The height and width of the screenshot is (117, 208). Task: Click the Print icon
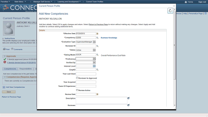[x=4, y=49]
